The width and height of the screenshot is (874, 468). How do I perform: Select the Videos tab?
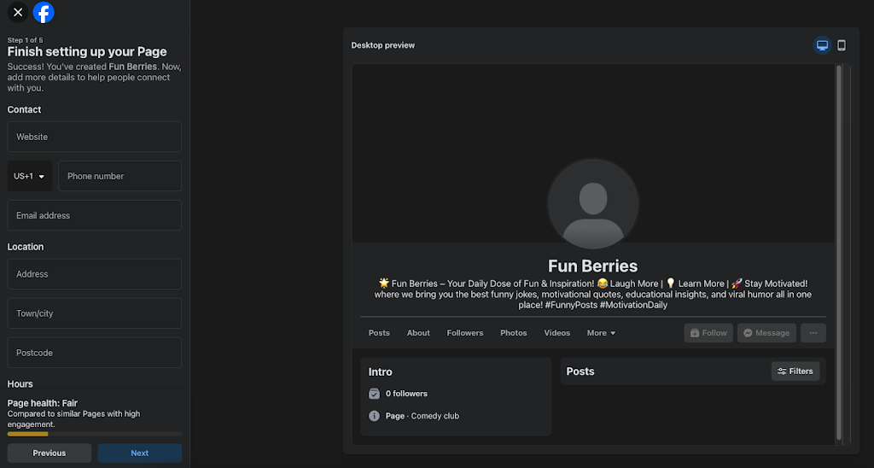[x=556, y=333]
